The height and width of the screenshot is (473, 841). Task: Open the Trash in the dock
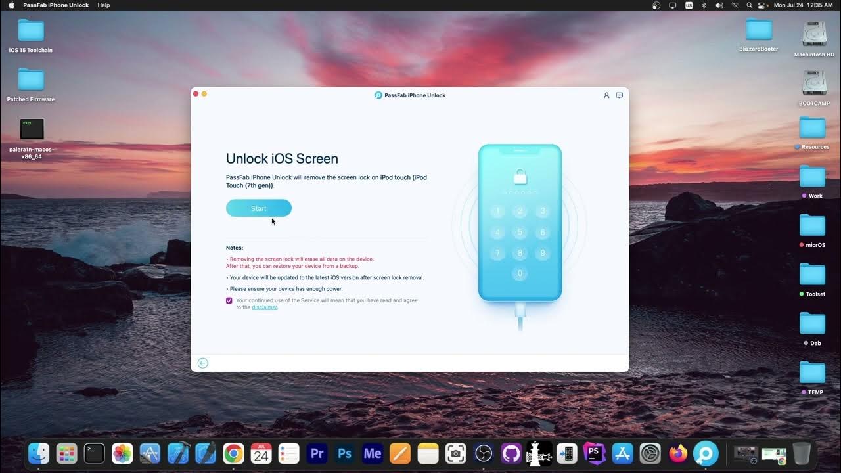coord(802,453)
